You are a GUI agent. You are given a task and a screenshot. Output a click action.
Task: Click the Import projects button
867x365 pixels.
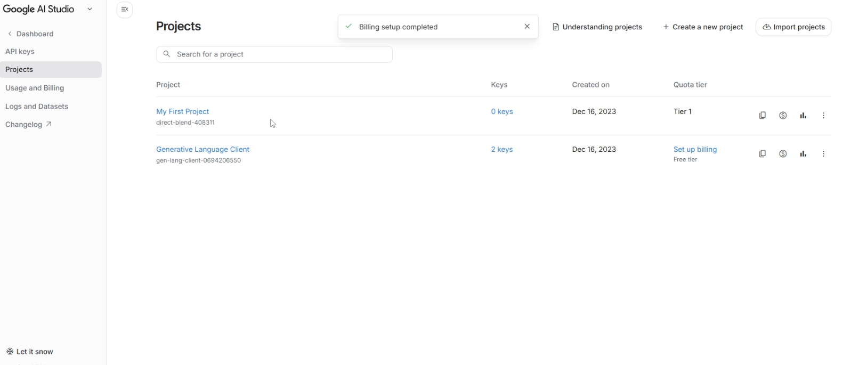tap(793, 27)
